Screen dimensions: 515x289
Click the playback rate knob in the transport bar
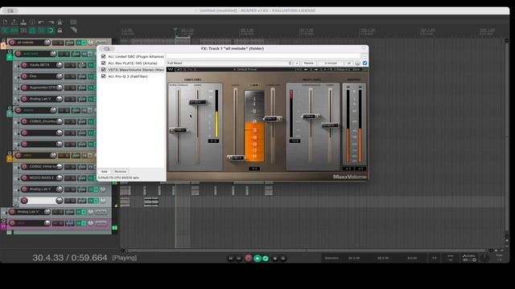pyautogui.click(x=484, y=258)
